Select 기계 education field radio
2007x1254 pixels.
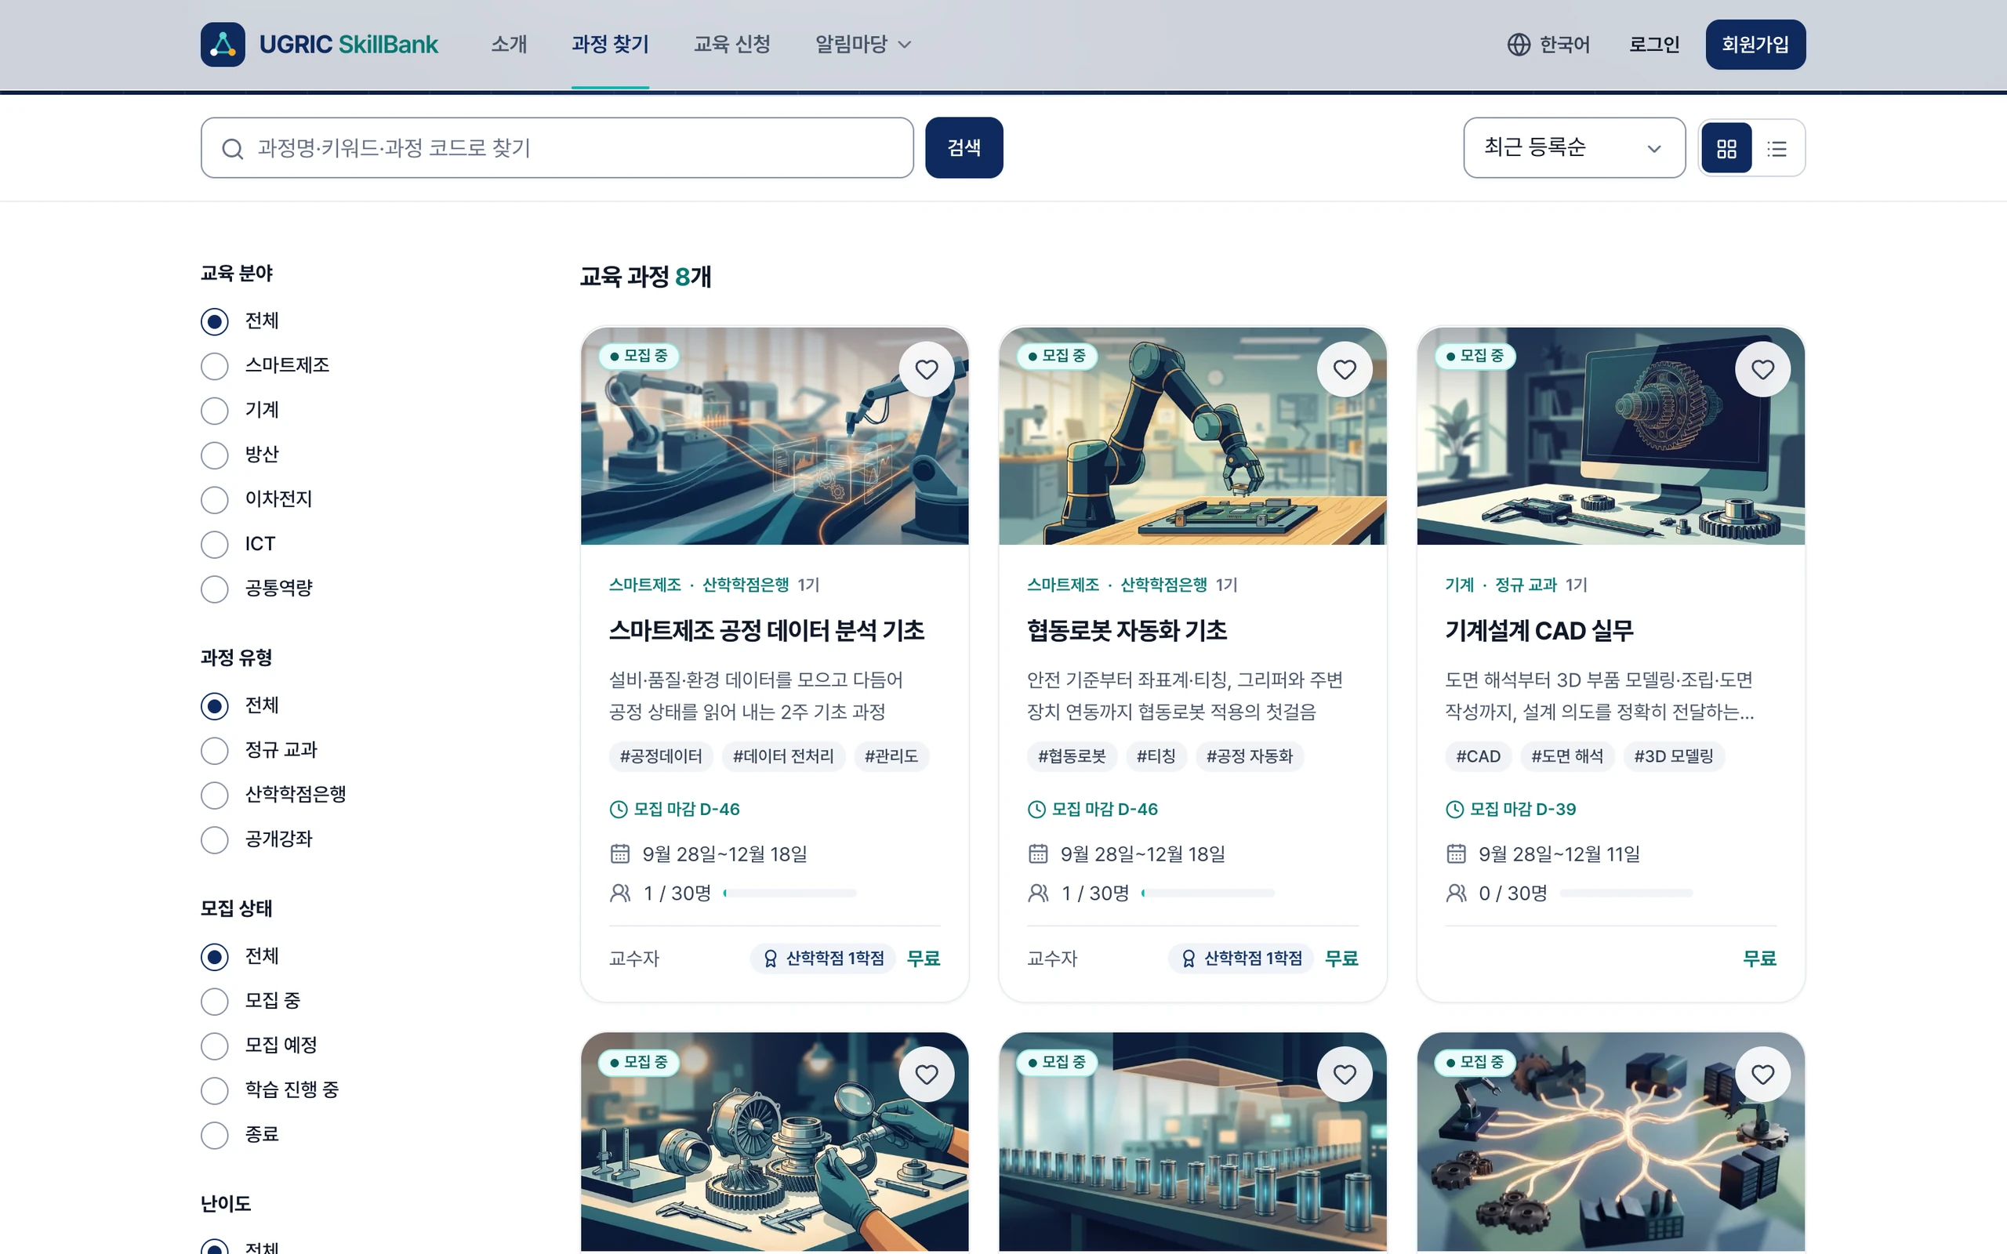click(x=215, y=411)
